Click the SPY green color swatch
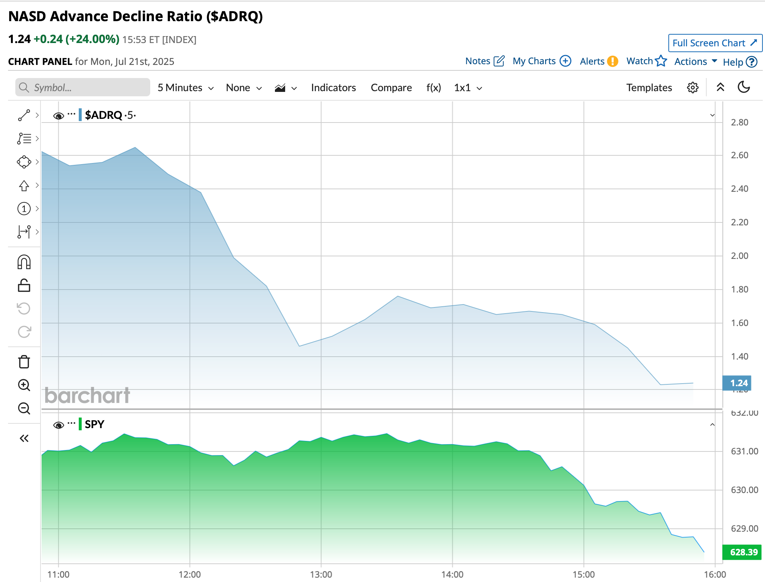Viewport: 765px width, 582px height. (x=80, y=424)
